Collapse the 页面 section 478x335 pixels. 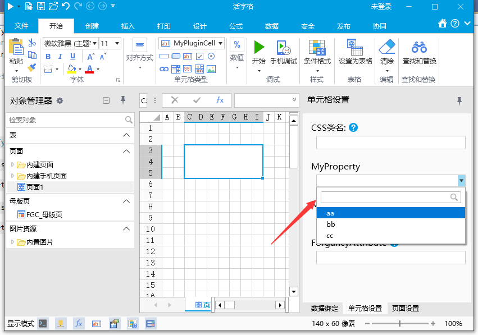click(x=126, y=151)
